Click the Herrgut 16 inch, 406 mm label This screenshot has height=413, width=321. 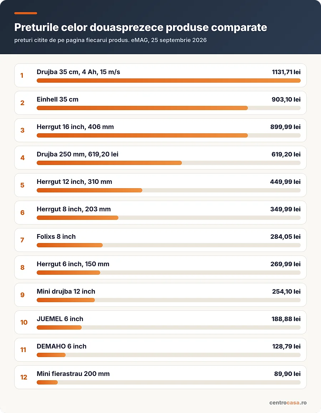pos(75,127)
